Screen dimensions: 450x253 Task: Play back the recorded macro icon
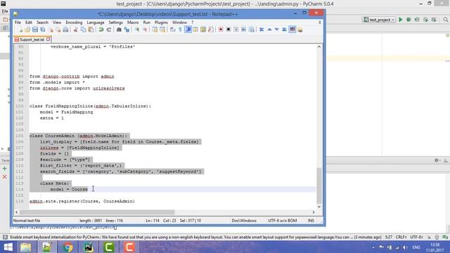click(x=236, y=30)
